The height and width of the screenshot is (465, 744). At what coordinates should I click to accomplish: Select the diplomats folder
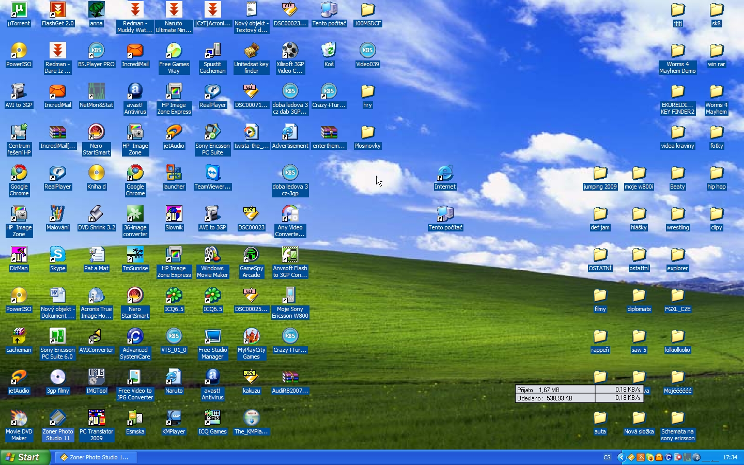click(x=639, y=300)
